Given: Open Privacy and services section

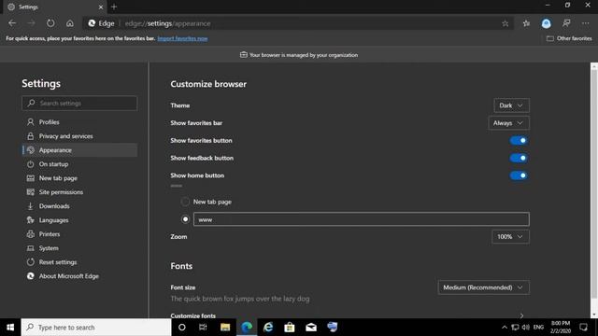Looking at the screenshot, I should pyautogui.click(x=79, y=136).
